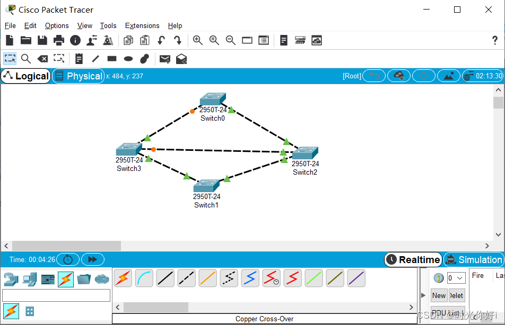Choose the Resize Shape tool
The image size is (505, 325).
coord(58,59)
